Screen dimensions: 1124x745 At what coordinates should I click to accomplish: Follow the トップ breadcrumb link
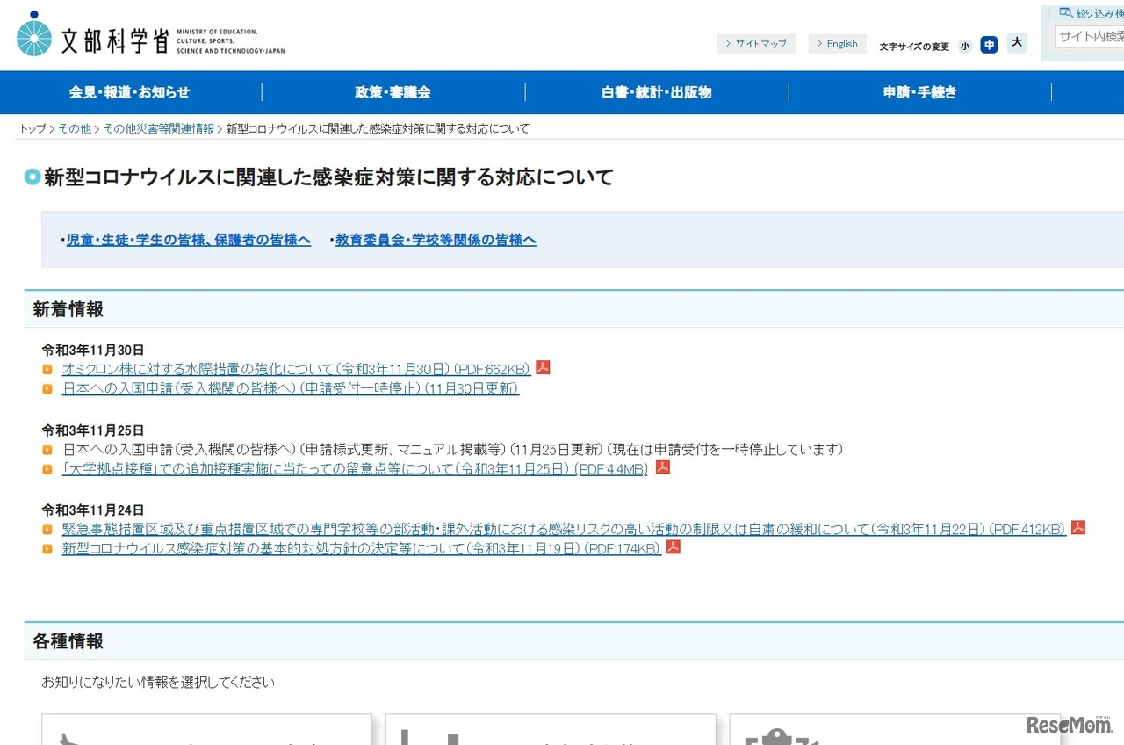[x=32, y=128]
